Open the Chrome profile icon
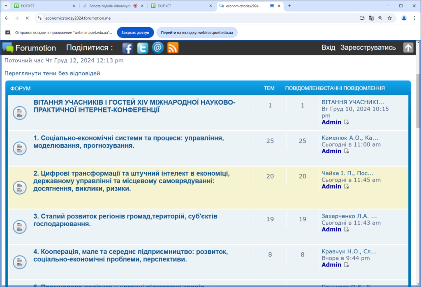 pyautogui.click(x=404, y=18)
